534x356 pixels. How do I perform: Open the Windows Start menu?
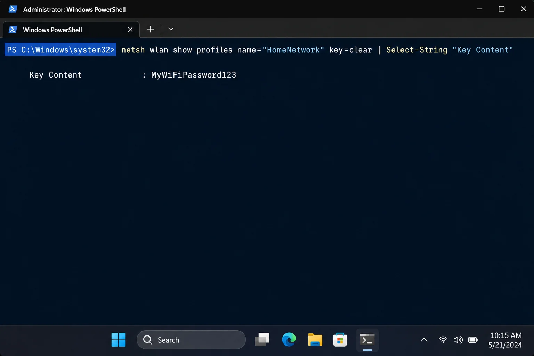(x=118, y=340)
